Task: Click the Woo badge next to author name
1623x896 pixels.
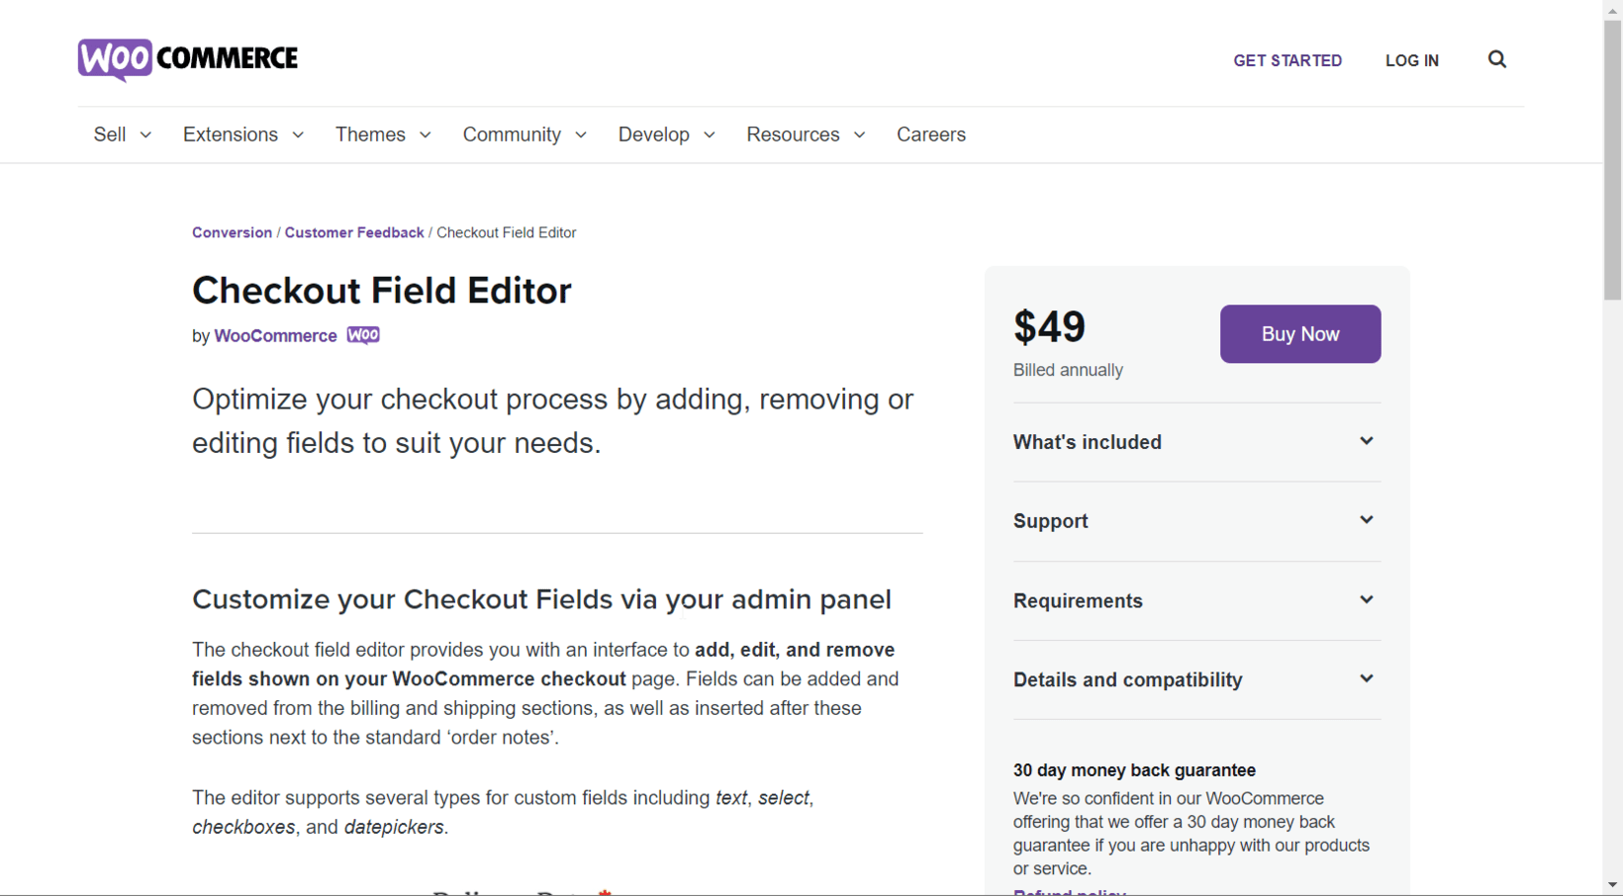Action: [x=363, y=335]
